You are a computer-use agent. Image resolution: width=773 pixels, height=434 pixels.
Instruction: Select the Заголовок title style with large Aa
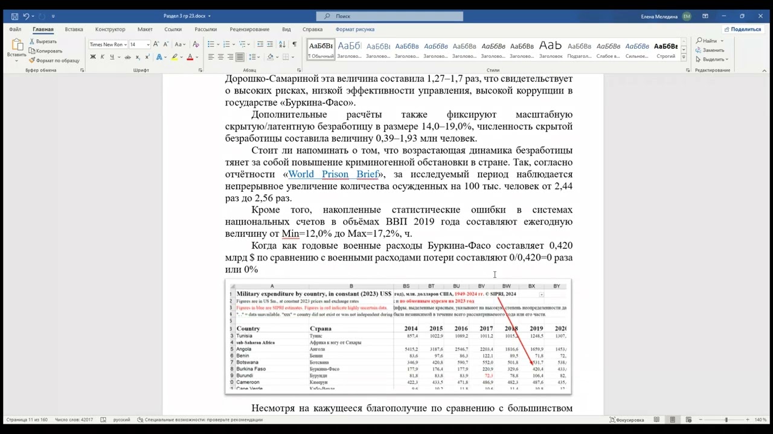pos(550,49)
